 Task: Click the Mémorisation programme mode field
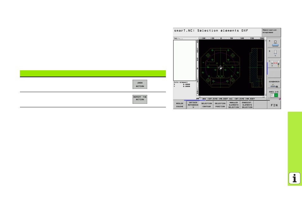pyautogui.click(x=271, y=32)
